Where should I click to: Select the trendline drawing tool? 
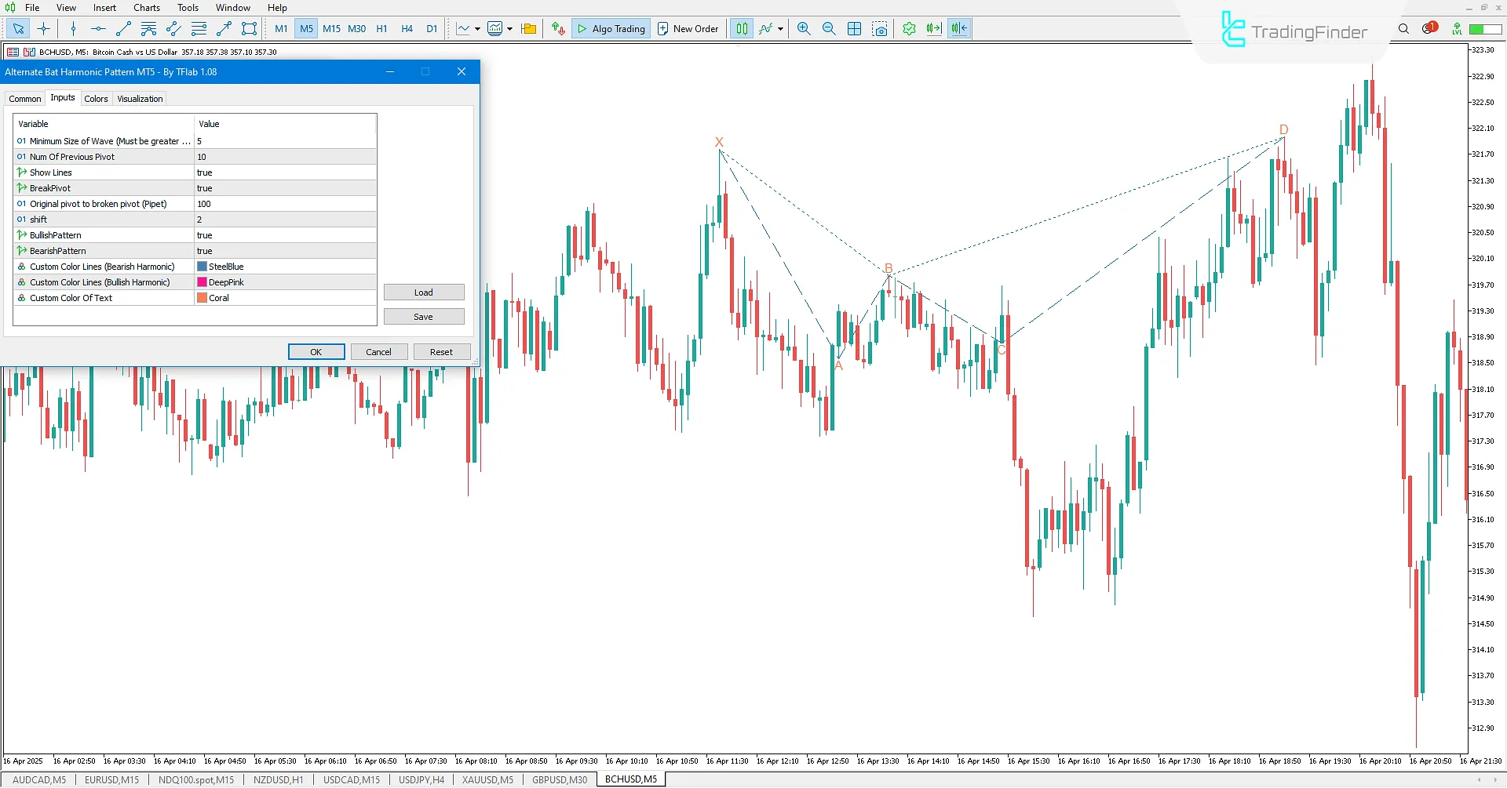(x=123, y=29)
